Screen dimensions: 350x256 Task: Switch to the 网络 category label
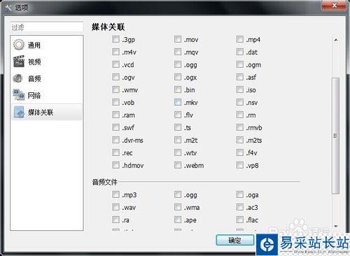coord(34,95)
